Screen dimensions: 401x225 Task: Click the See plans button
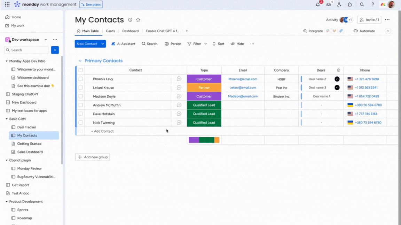(91, 4)
